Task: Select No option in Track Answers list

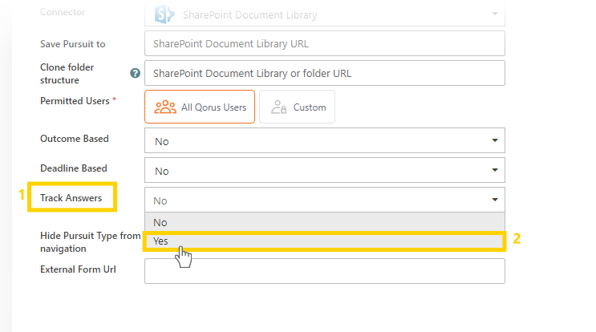Action: coord(325,222)
